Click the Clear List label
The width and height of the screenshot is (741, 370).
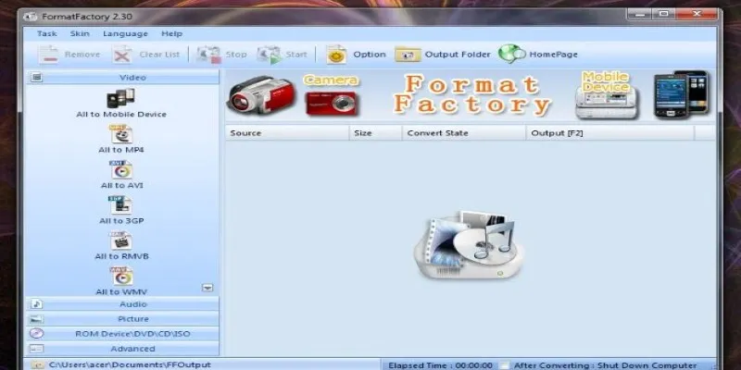click(159, 55)
